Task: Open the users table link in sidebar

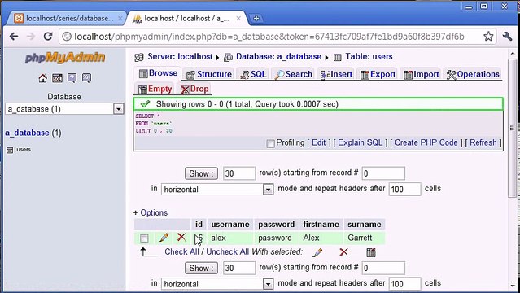Action: pyautogui.click(x=24, y=150)
